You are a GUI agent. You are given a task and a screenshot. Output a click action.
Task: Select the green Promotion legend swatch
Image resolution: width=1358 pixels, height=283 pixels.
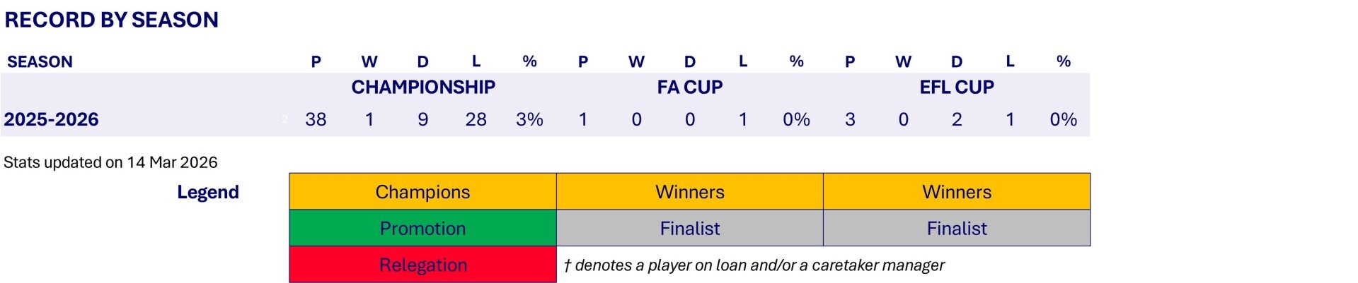click(x=422, y=229)
